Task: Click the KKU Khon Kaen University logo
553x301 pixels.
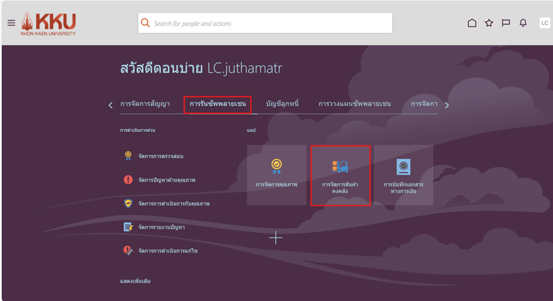Action: (49, 24)
